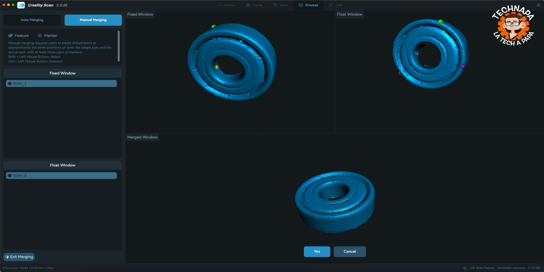Click the Shift + Left Mouse Button hint text

click(x=34, y=57)
